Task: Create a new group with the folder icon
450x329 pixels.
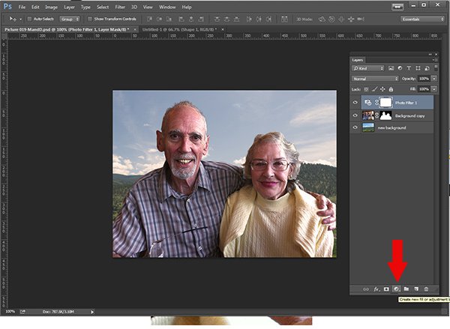Action: pyautogui.click(x=406, y=289)
